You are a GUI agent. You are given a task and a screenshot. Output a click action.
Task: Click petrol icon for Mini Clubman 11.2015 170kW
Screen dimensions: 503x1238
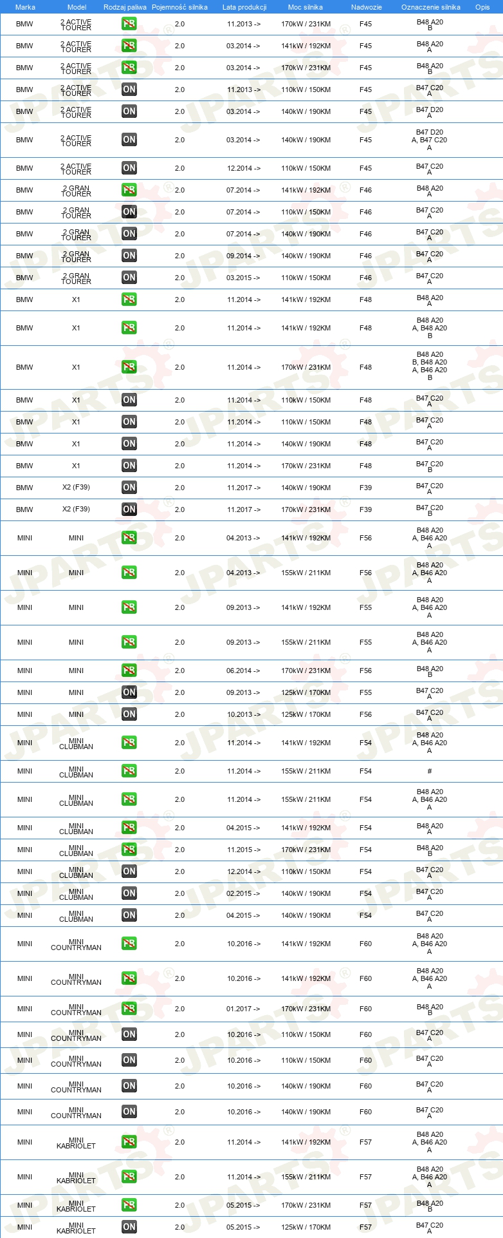[129, 850]
